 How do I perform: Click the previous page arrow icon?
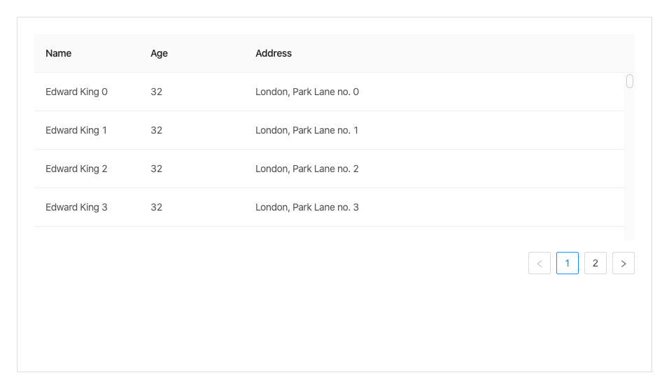click(539, 263)
